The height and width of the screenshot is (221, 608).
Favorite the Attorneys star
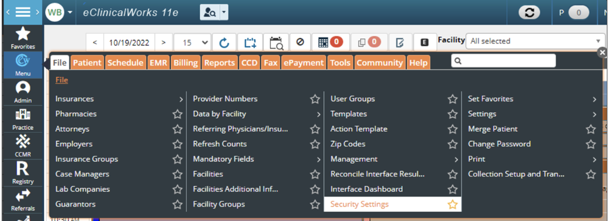(177, 129)
